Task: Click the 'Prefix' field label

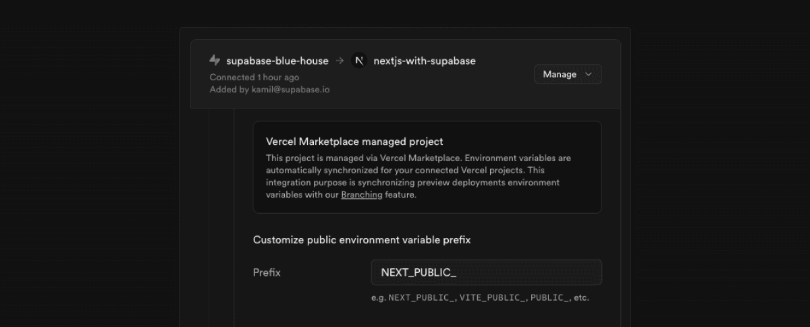Action: pyautogui.click(x=267, y=272)
